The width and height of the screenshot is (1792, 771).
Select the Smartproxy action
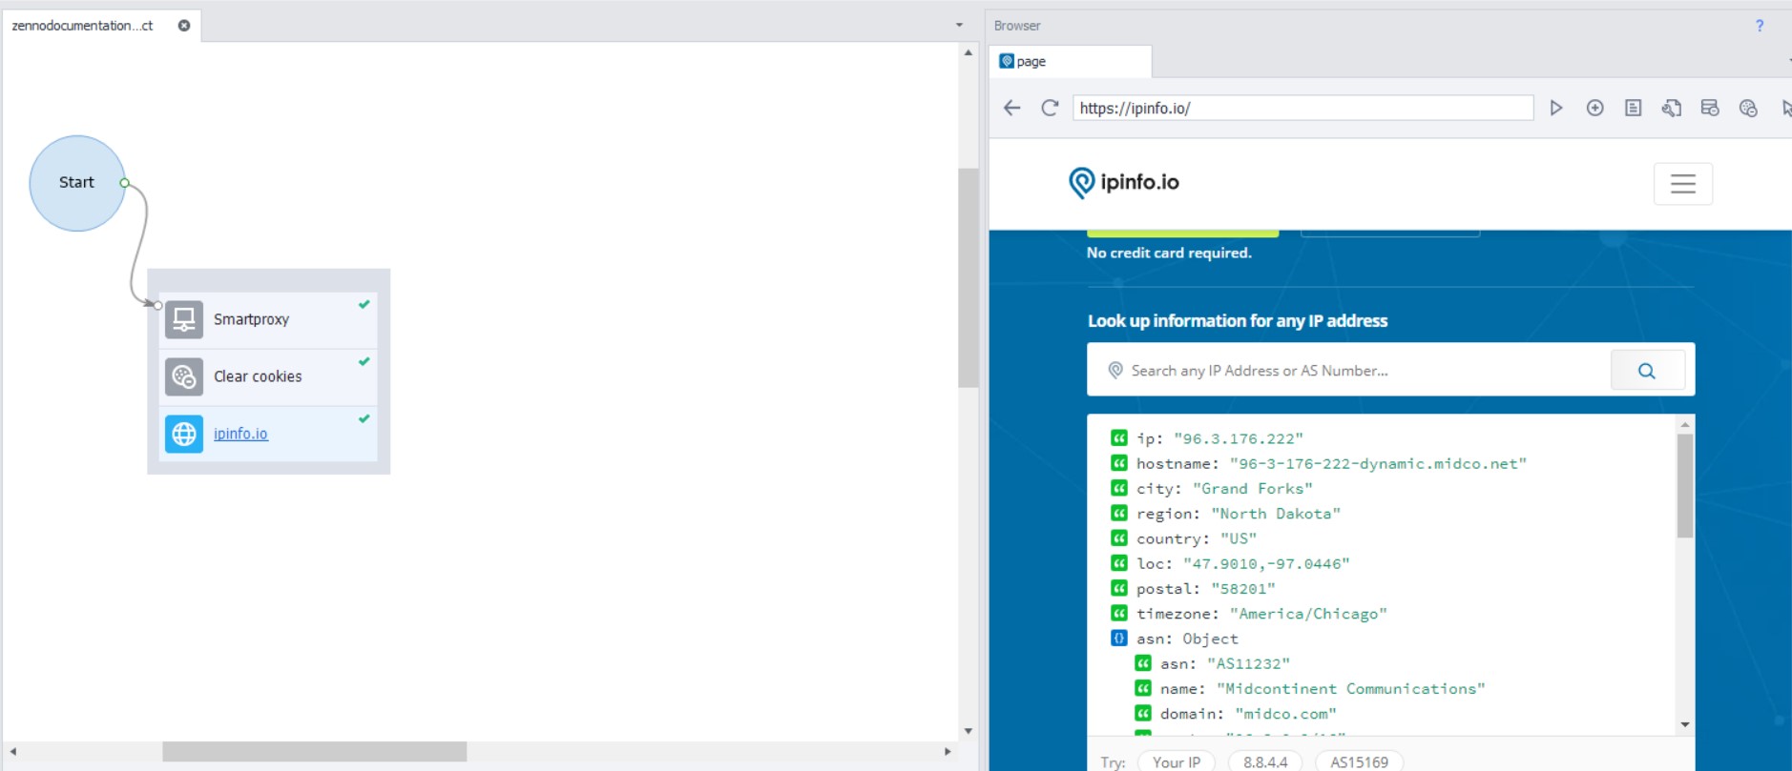268,319
